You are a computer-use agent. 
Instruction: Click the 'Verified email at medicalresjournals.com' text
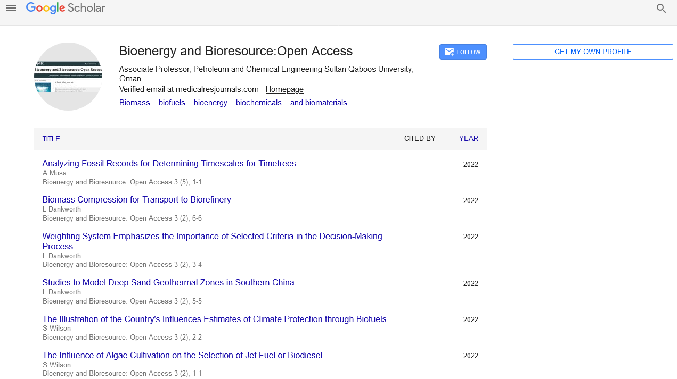[189, 89]
